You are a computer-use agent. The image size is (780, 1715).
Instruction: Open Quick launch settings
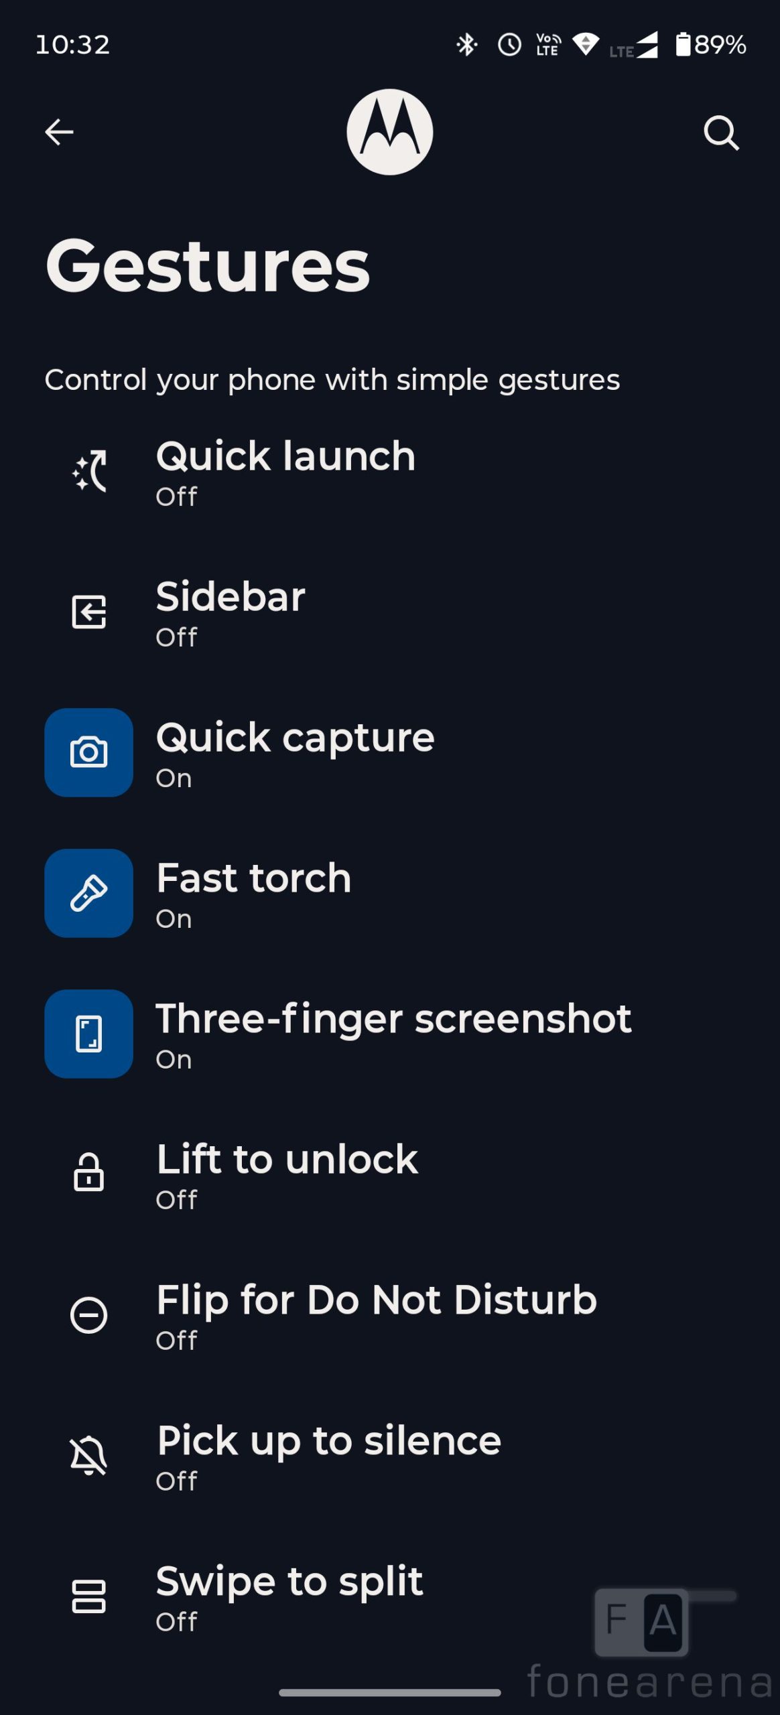coord(286,471)
